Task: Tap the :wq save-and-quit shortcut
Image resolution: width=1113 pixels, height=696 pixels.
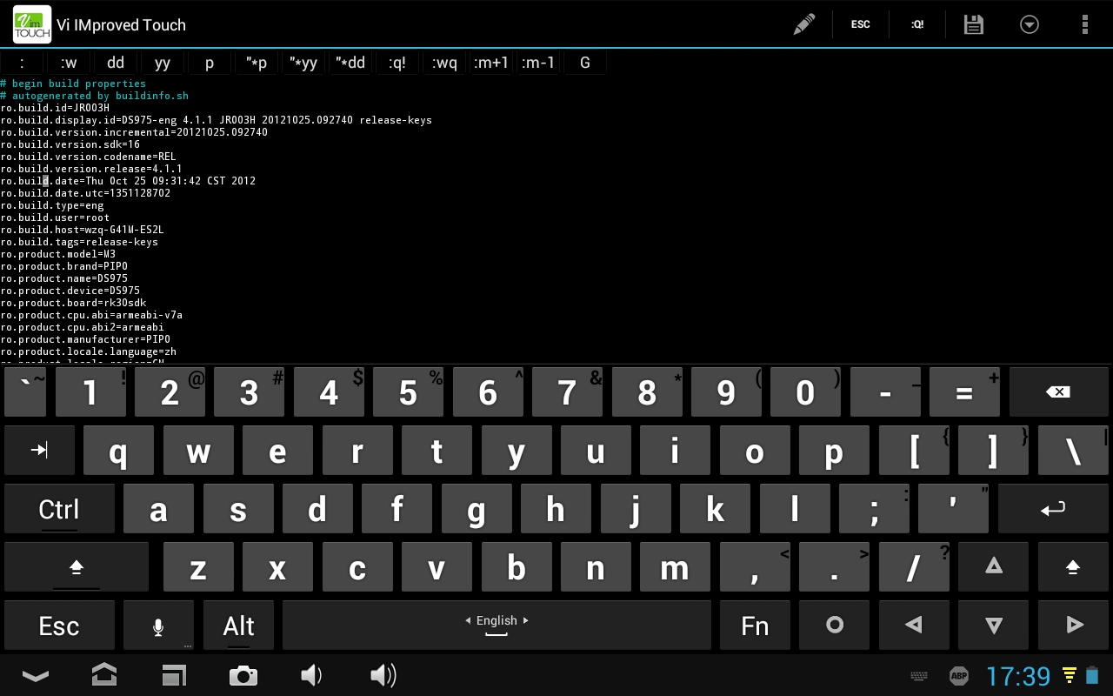Action: 444,63
